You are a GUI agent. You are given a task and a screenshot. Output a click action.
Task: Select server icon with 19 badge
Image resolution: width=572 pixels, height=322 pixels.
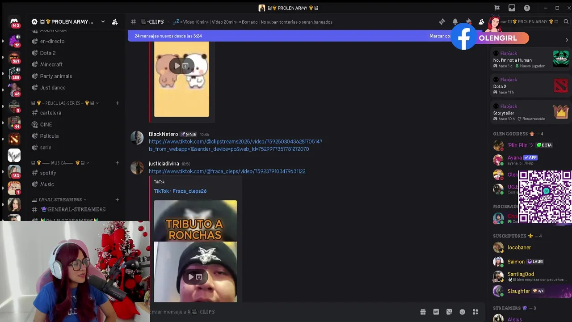pos(14,41)
